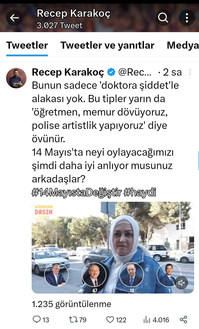This screenshot has height=329, width=199.
Task: Tap the blue verified badge
Action: tap(111, 72)
